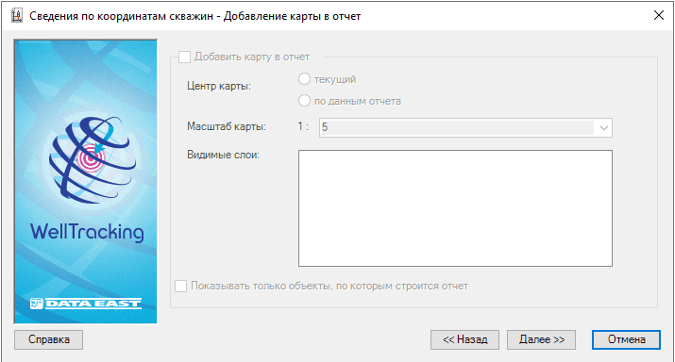Screen dimensions: 675x362
Task: Click the WellTracking globe logo
Action: (93, 159)
